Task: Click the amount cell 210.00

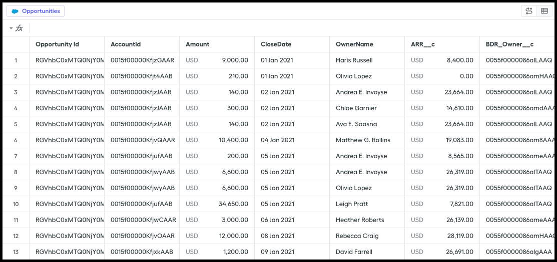Action: click(x=217, y=76)
